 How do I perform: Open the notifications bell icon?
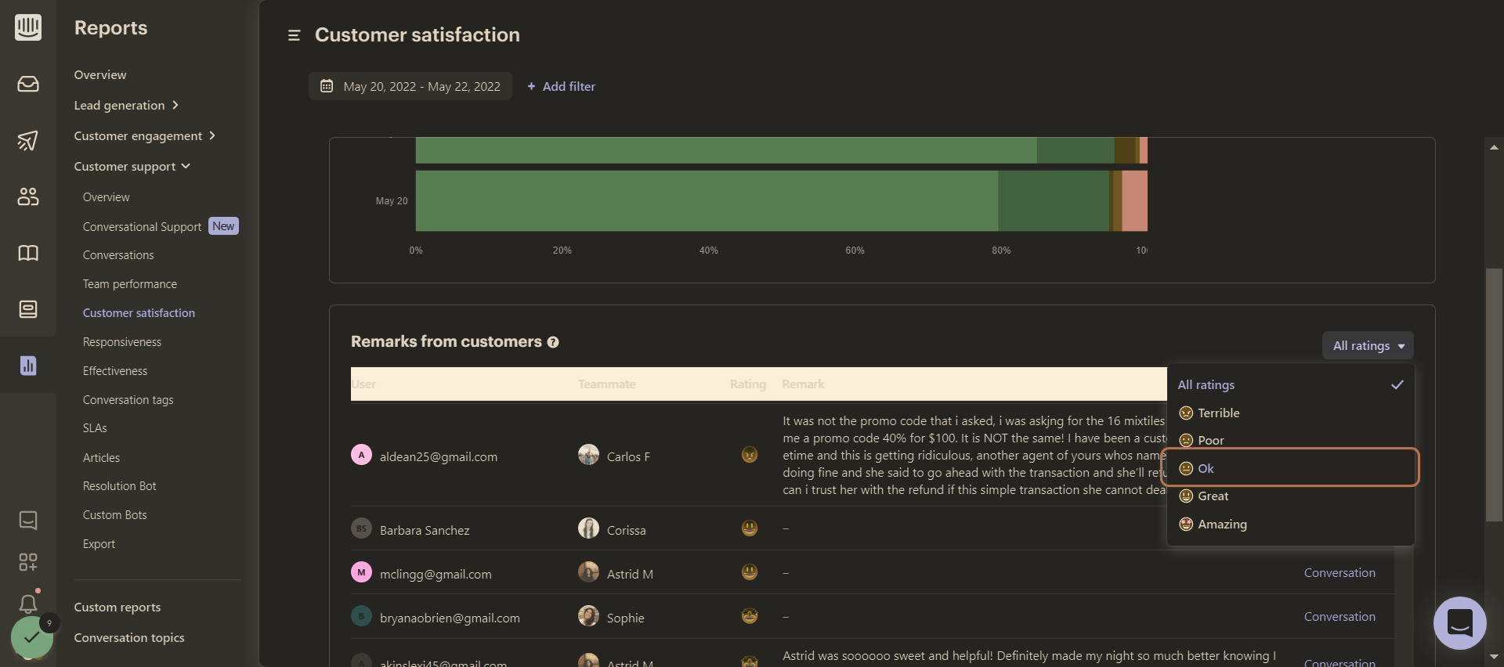coord(28,604)
